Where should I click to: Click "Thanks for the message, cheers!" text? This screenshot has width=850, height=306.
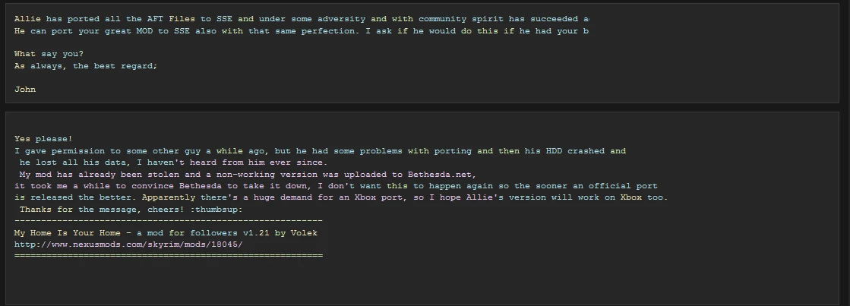103,210
